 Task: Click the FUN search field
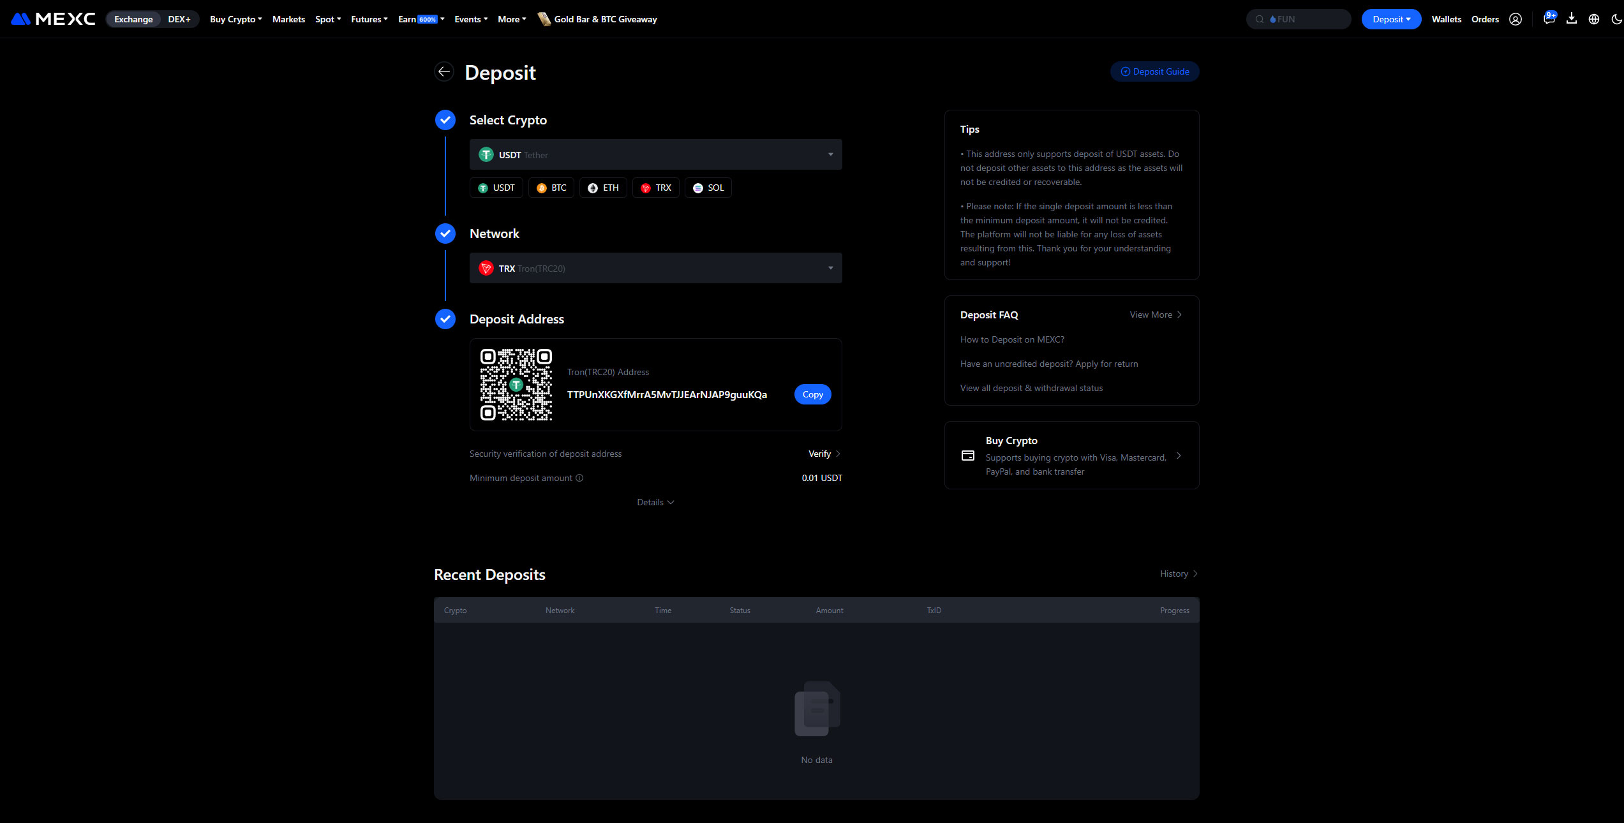1299,19
